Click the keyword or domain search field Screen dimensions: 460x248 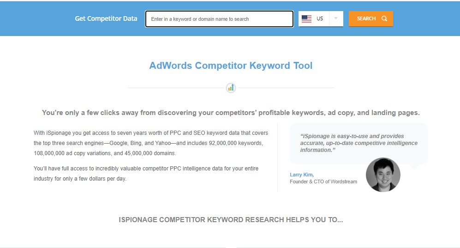219,19
